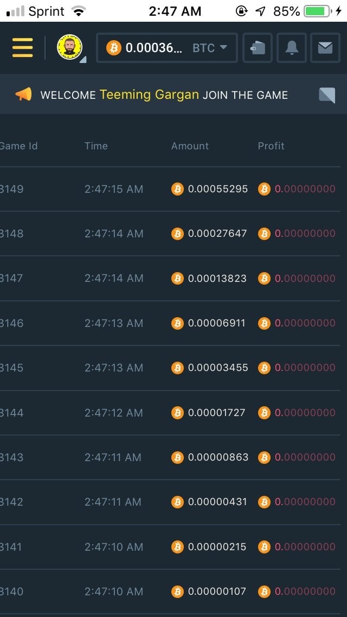Open game id ending 3147
This screenshot has height=617, width=347.
point(12,278)
